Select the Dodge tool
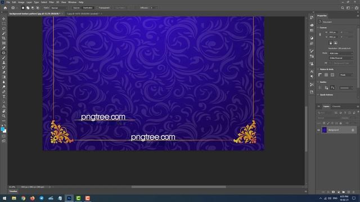This screenshot has height=202, width=360. 4,87
